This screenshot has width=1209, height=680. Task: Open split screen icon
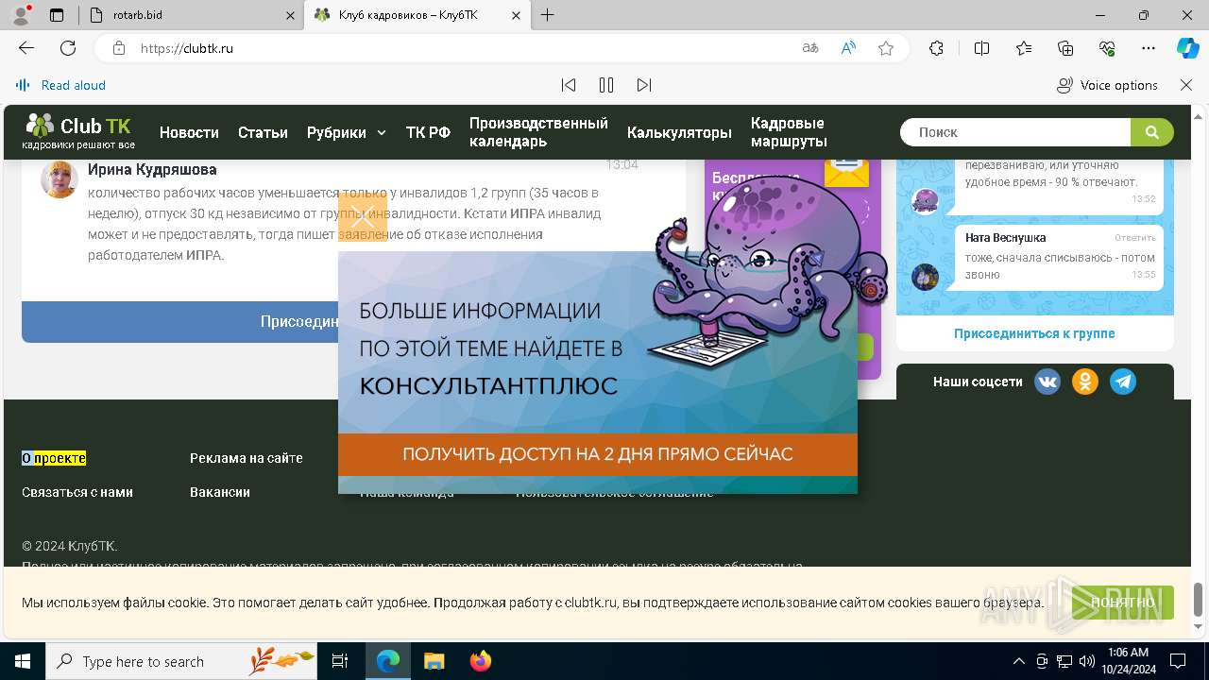981,48
